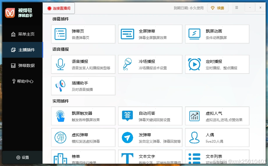Click the home icon beside 菜单主页
This screenshot has height=166, width=268.
[13, 34]
